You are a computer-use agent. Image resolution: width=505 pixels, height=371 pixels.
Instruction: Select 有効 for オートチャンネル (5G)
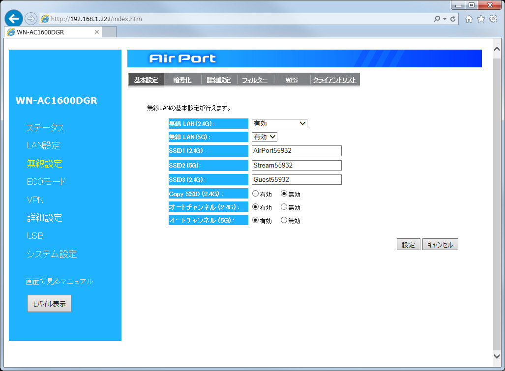[255, 220]
